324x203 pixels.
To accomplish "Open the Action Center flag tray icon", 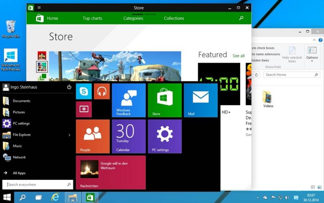I will click(273, 198).
